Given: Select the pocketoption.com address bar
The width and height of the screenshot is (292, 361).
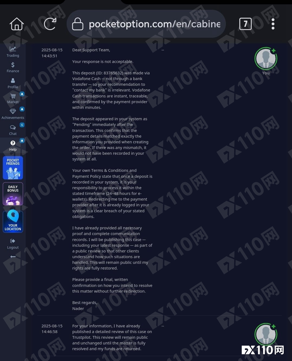Looking at the screenshot, I should pyautogui.click(x=146, y=24).
